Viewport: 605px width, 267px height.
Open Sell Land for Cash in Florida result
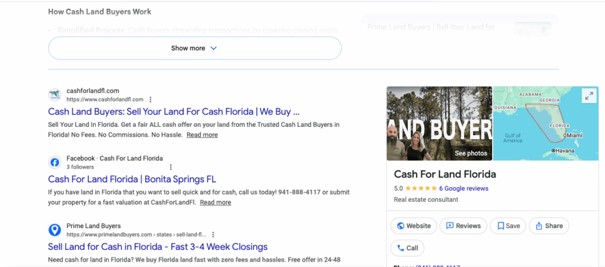(x=158, y=246)
